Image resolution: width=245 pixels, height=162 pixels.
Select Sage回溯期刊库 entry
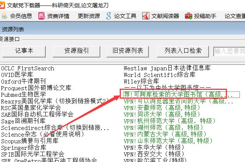click(x=23, y=121)
